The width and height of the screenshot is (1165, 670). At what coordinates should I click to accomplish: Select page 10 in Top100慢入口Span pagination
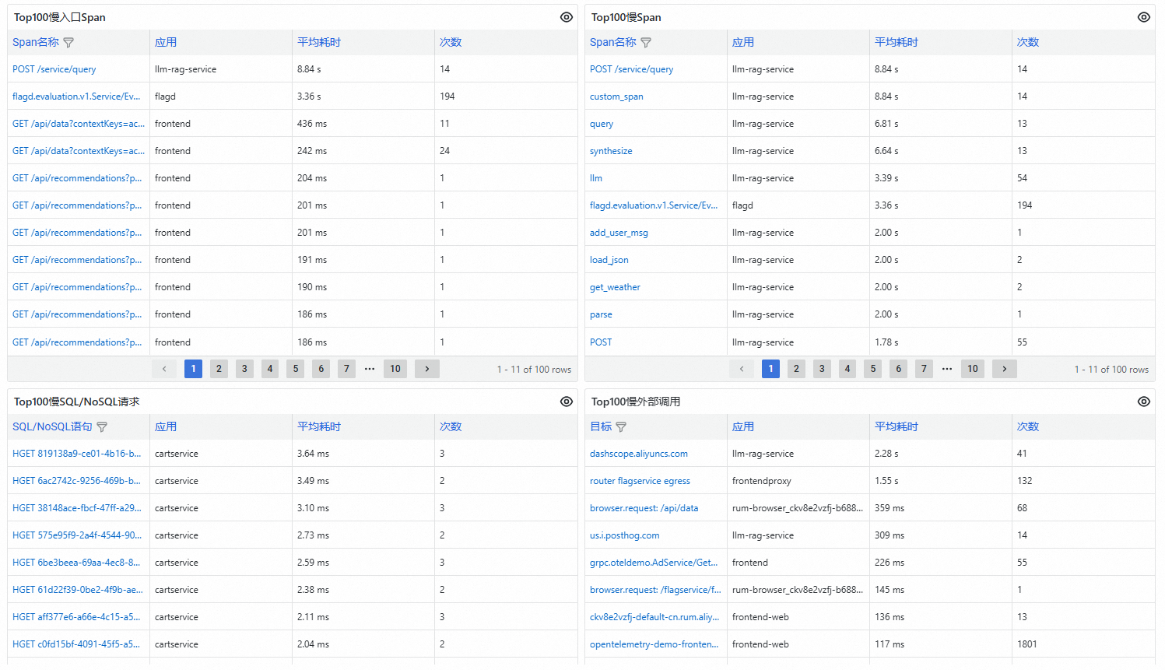point(395,369)
